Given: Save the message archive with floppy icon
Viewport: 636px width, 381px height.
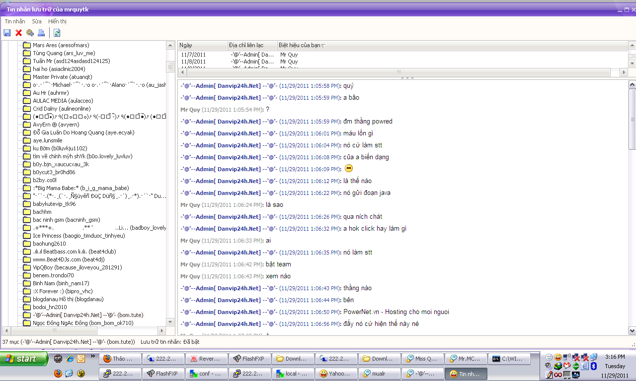Looking at the screenshot, I should pos(7,33).
